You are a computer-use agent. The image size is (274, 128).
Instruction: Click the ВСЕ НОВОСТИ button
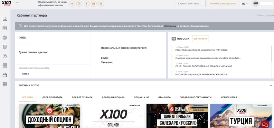coord(200,39)
